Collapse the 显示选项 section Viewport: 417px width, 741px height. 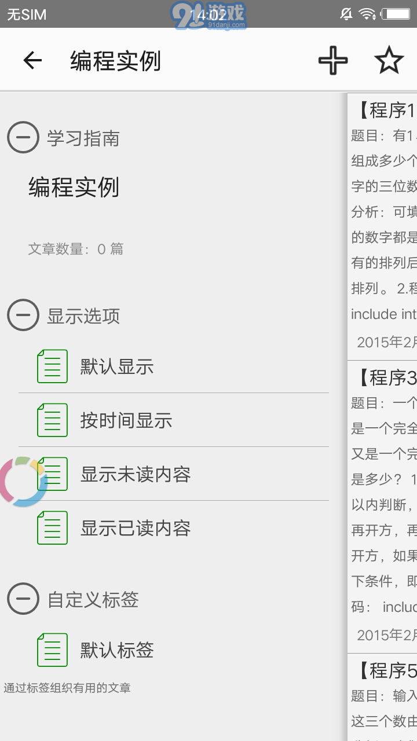(x=23, y=316)
